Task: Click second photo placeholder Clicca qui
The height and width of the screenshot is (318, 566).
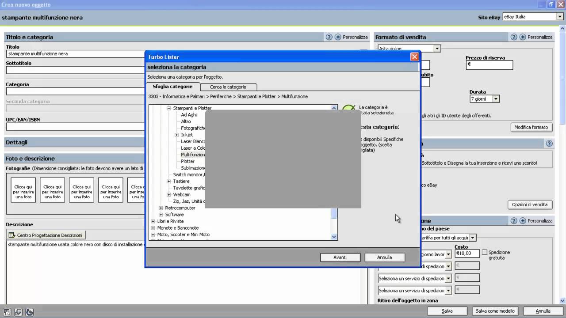Action: tap(53, 190)
